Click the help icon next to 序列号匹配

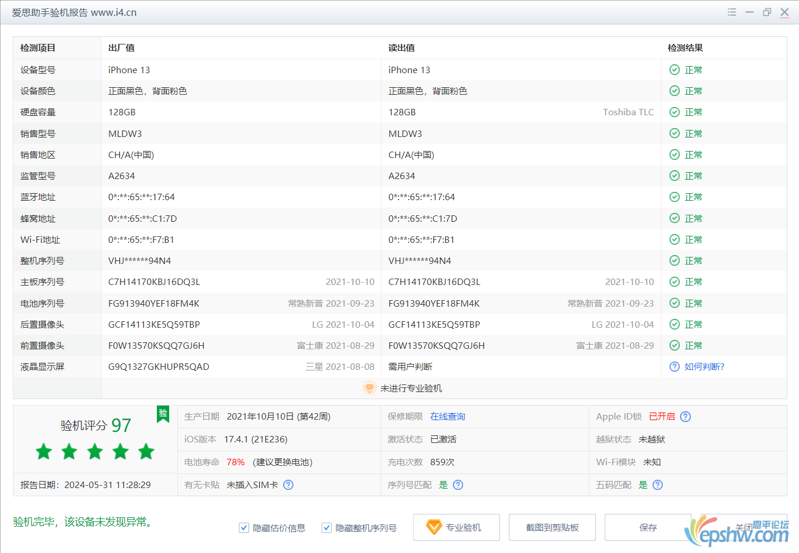458,485
